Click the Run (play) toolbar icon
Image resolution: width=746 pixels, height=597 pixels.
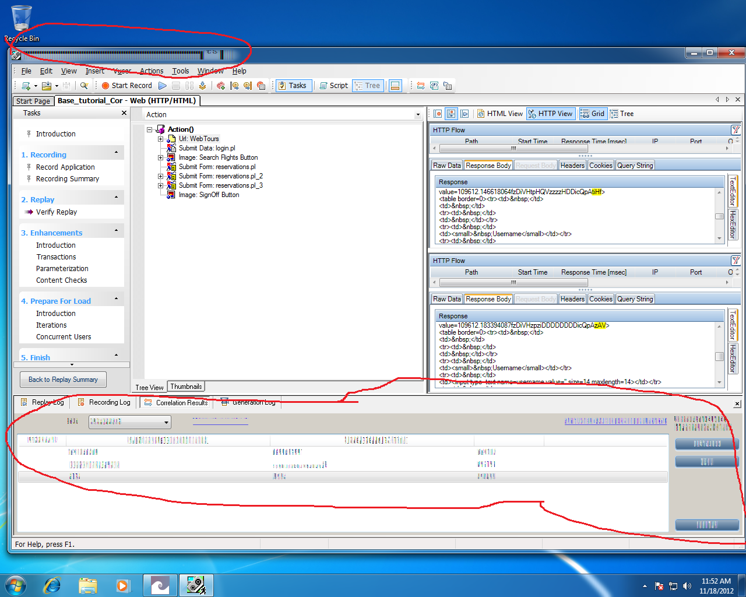click(x=163, y=86)
